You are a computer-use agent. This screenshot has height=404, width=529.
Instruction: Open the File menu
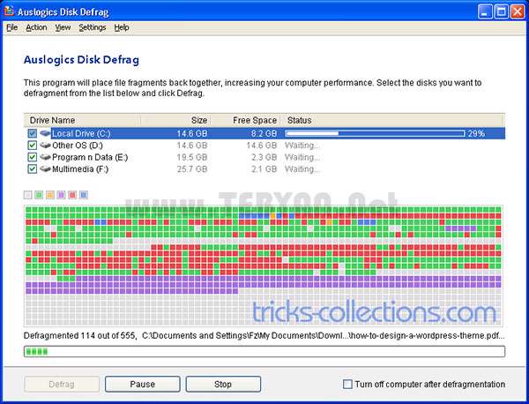[x=12, y=27]
